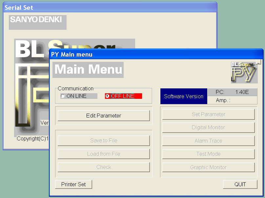Screen dimensions: 265x198
Task: Launch the Graphic Monitor
Action: pyautogui.click(x=208, y=168)
